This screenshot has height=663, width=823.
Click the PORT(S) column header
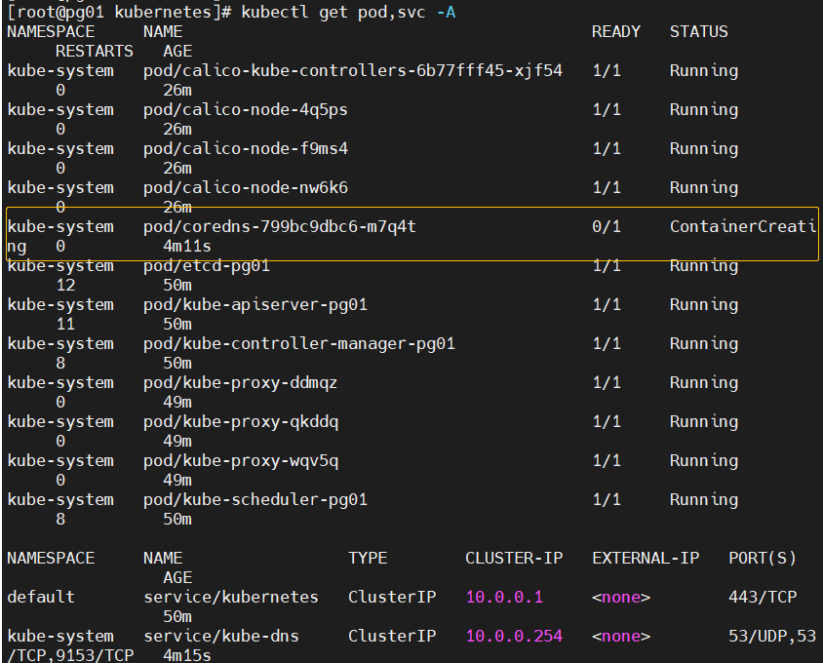(763, 558)
